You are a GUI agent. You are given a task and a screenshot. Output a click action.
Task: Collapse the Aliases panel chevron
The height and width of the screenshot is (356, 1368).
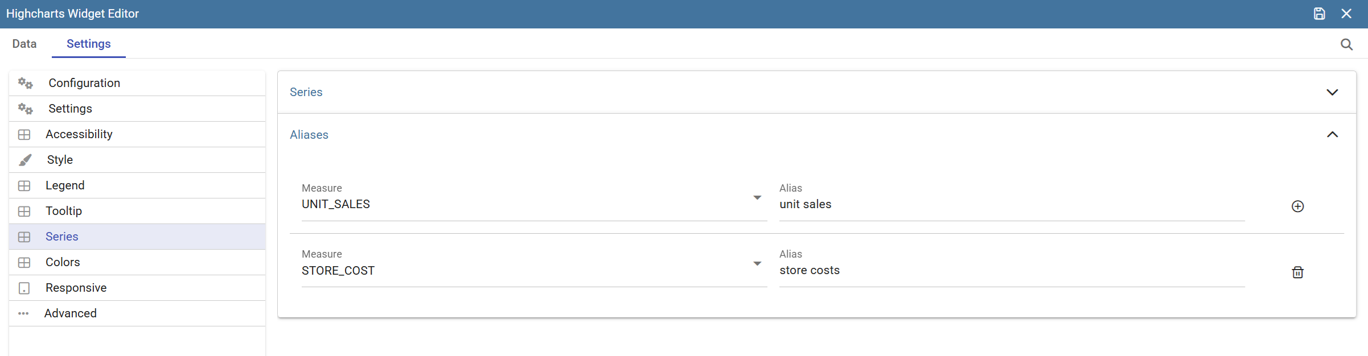pyautogui.click(x=1332, y=135)
